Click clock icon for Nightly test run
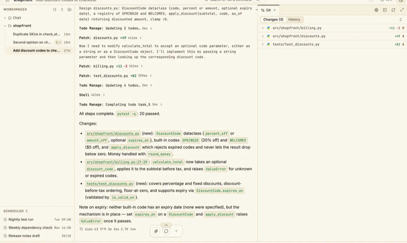 5,219
